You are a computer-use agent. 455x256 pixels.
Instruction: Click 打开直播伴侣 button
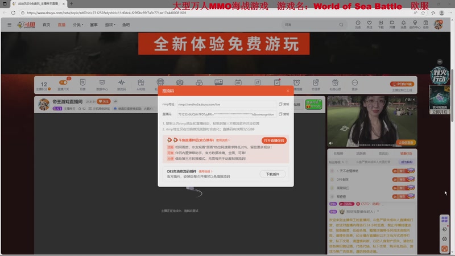pos(274,141)
